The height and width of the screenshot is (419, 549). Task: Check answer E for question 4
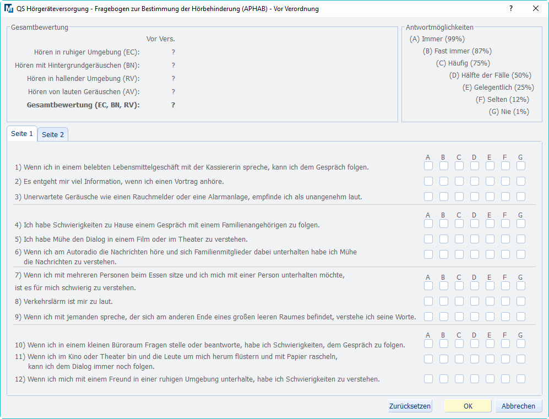(490, 224)
